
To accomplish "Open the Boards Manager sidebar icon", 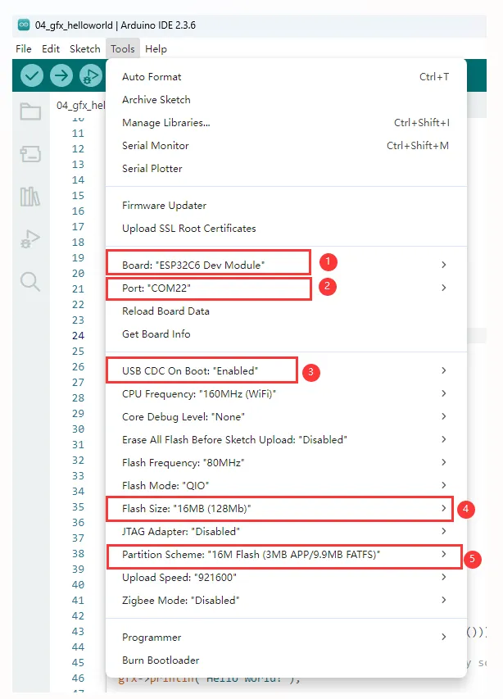I will [x=30, y=154].
